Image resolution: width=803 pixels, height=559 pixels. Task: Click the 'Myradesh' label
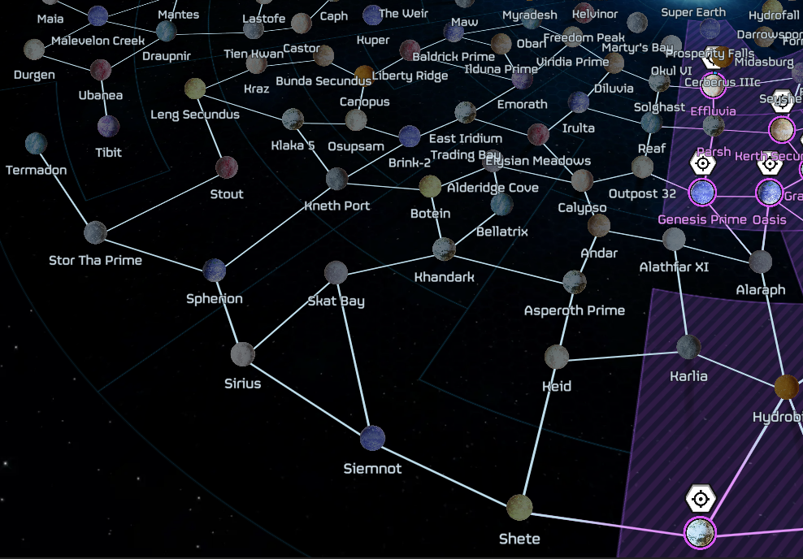point(530,15)
